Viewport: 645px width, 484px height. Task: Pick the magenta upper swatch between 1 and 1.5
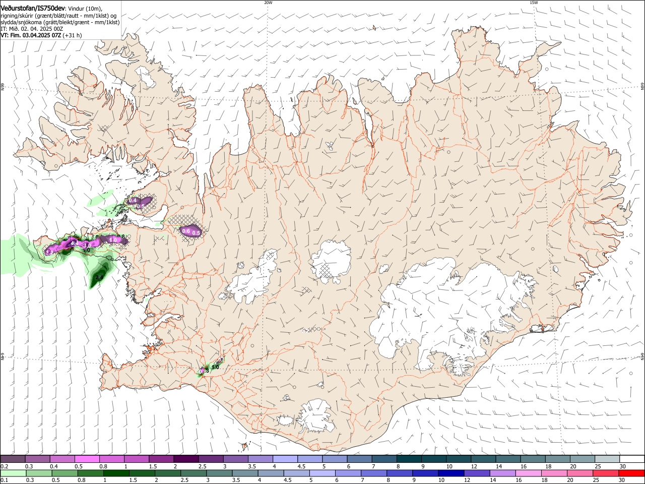136,459
